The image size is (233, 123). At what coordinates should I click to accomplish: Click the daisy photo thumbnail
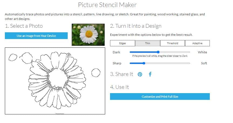(88, 35)
